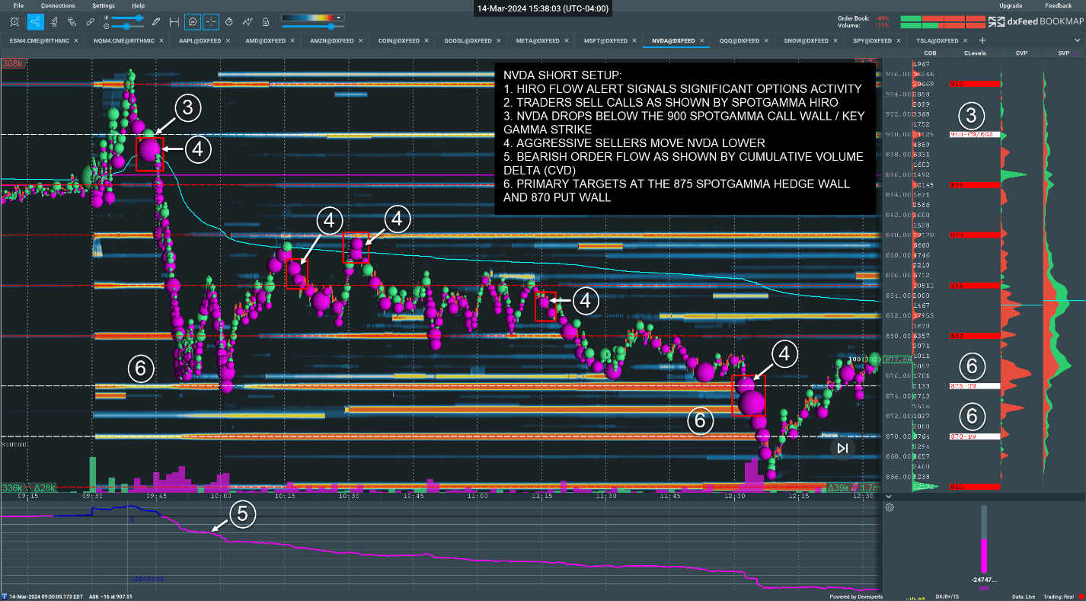Close the ESM4.CME@RITHMIC tab
This screenshot has height=601, width=1086.
(x=76, y=40)
